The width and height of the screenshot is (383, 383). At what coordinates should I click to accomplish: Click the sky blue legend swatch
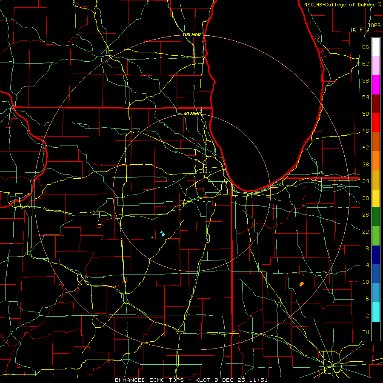[376, 293]
